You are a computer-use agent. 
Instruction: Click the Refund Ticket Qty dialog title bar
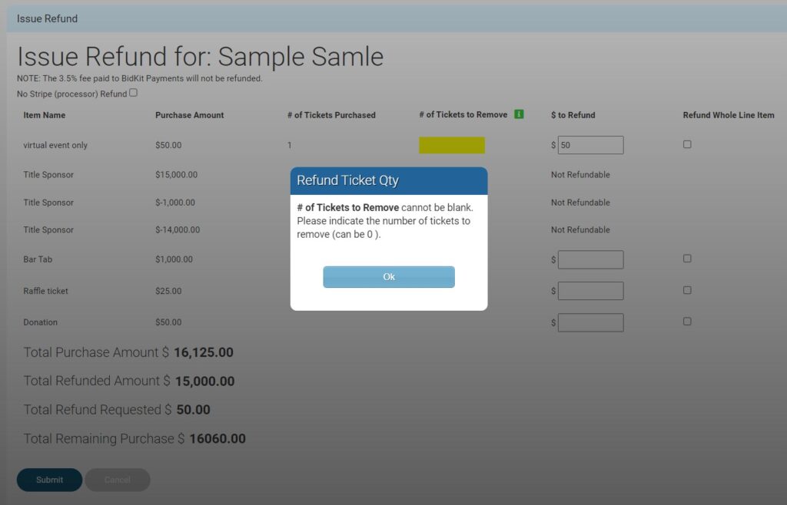(388, 180)
